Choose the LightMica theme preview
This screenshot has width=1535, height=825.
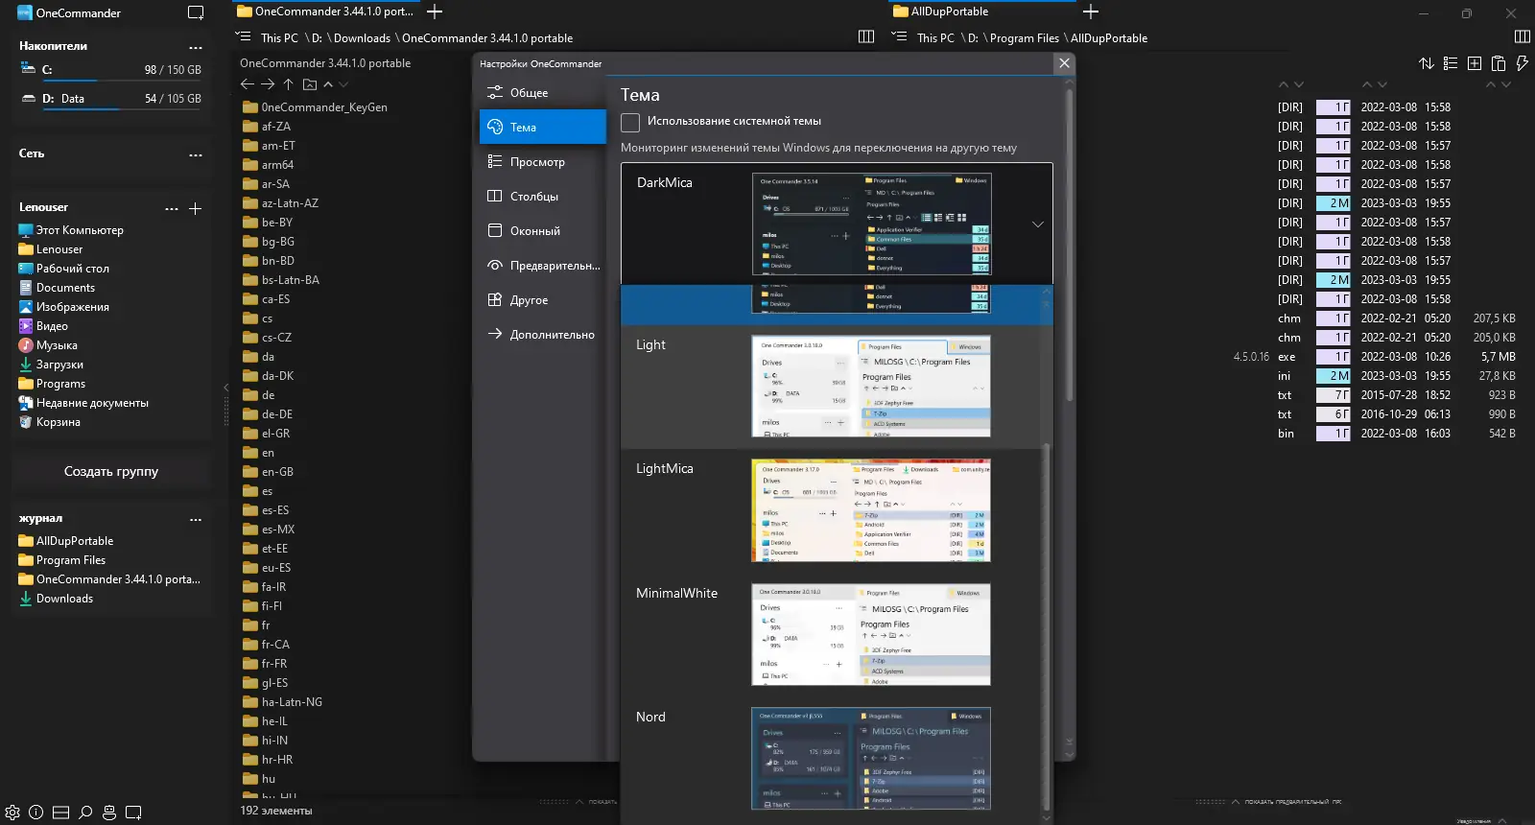coord(871,510)
